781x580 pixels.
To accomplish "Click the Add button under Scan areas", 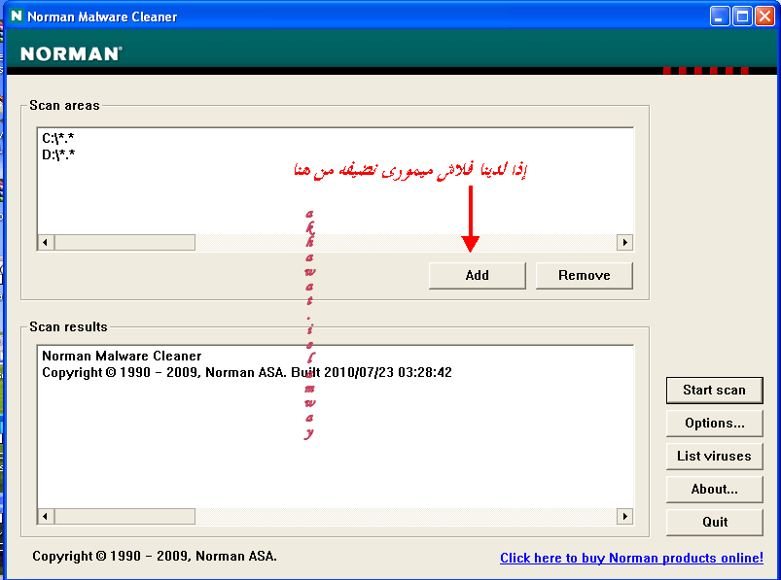I will tap(478, 276).
